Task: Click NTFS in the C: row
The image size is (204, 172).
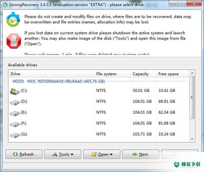Action: 101,91
